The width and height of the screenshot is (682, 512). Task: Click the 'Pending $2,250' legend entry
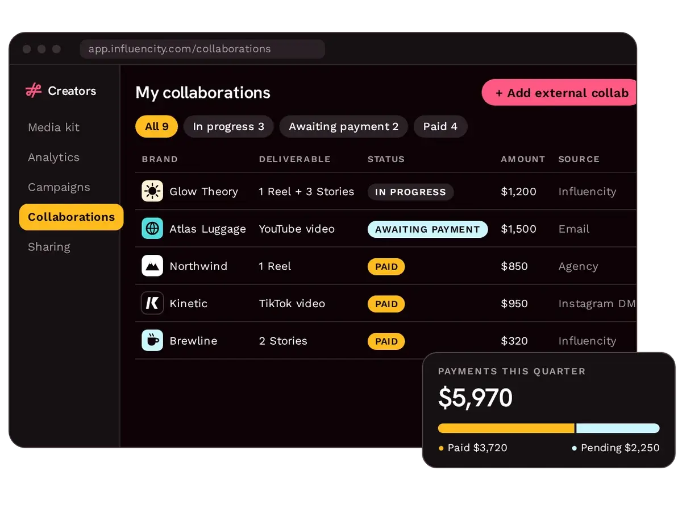(x=616, y=448)
